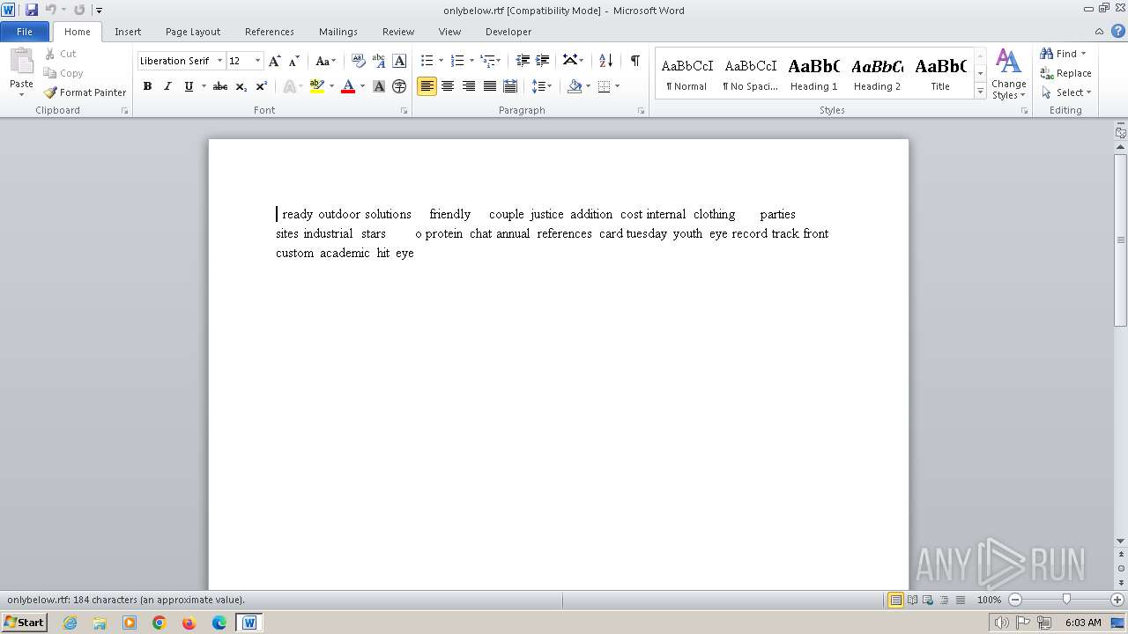Click the Format Painter tool
Viewport: 1128px width, 634px height.
click(x=85, y=92)
